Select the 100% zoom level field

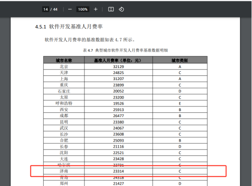83,9
